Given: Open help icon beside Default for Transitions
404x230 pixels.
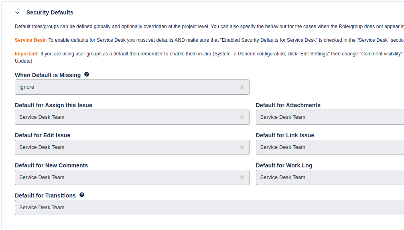Looking at the screenshot, I should pos(82,195).
